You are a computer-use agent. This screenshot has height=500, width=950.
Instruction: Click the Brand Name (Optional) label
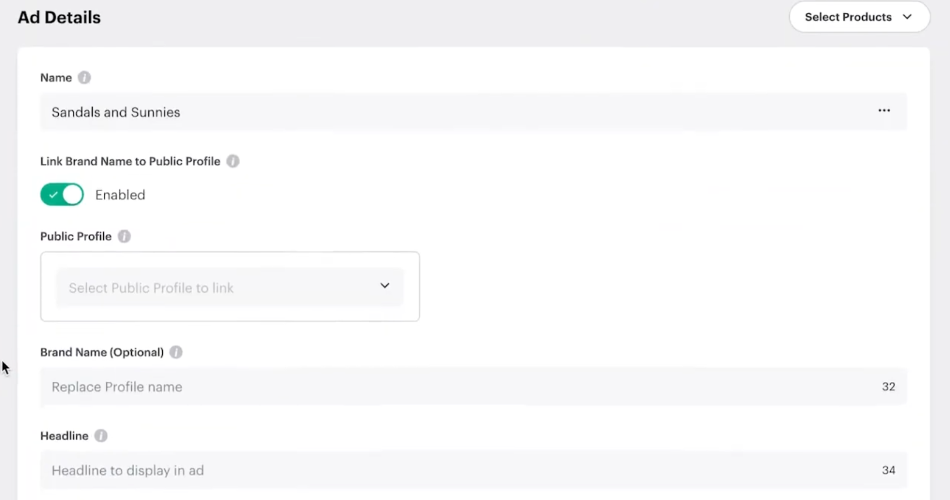[102, 352]
